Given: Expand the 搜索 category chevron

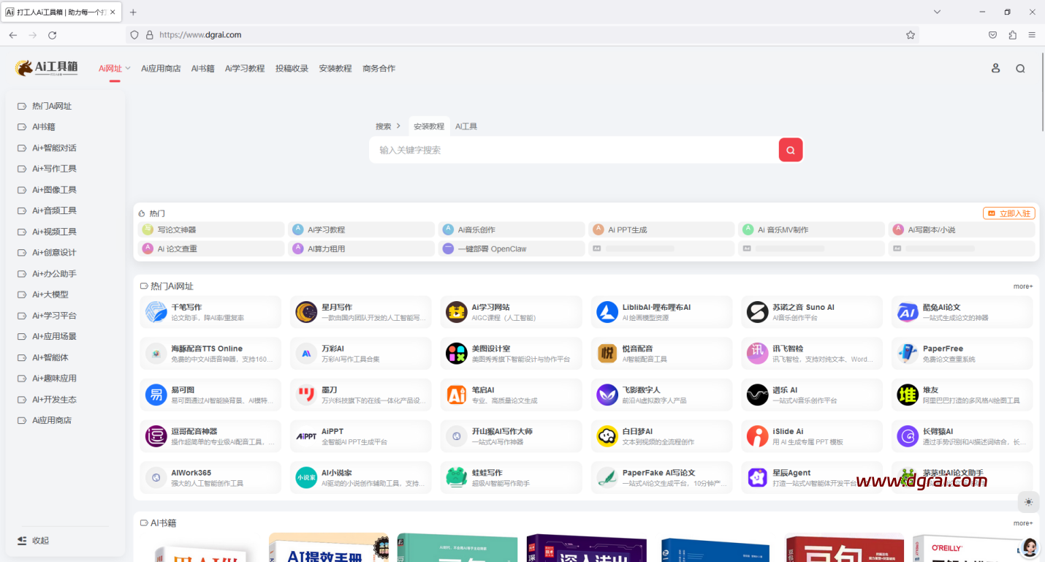Looking at the screenshot, I should tap(398, 126).
